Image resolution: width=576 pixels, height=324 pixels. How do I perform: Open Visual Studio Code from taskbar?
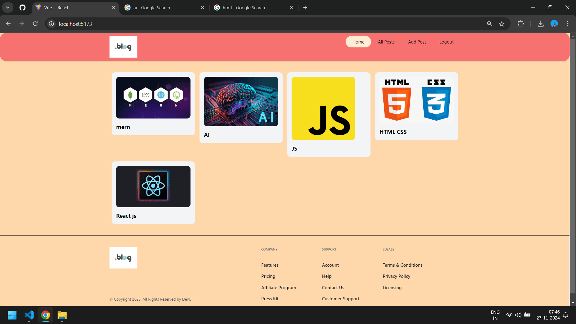[x=29, y=315]
